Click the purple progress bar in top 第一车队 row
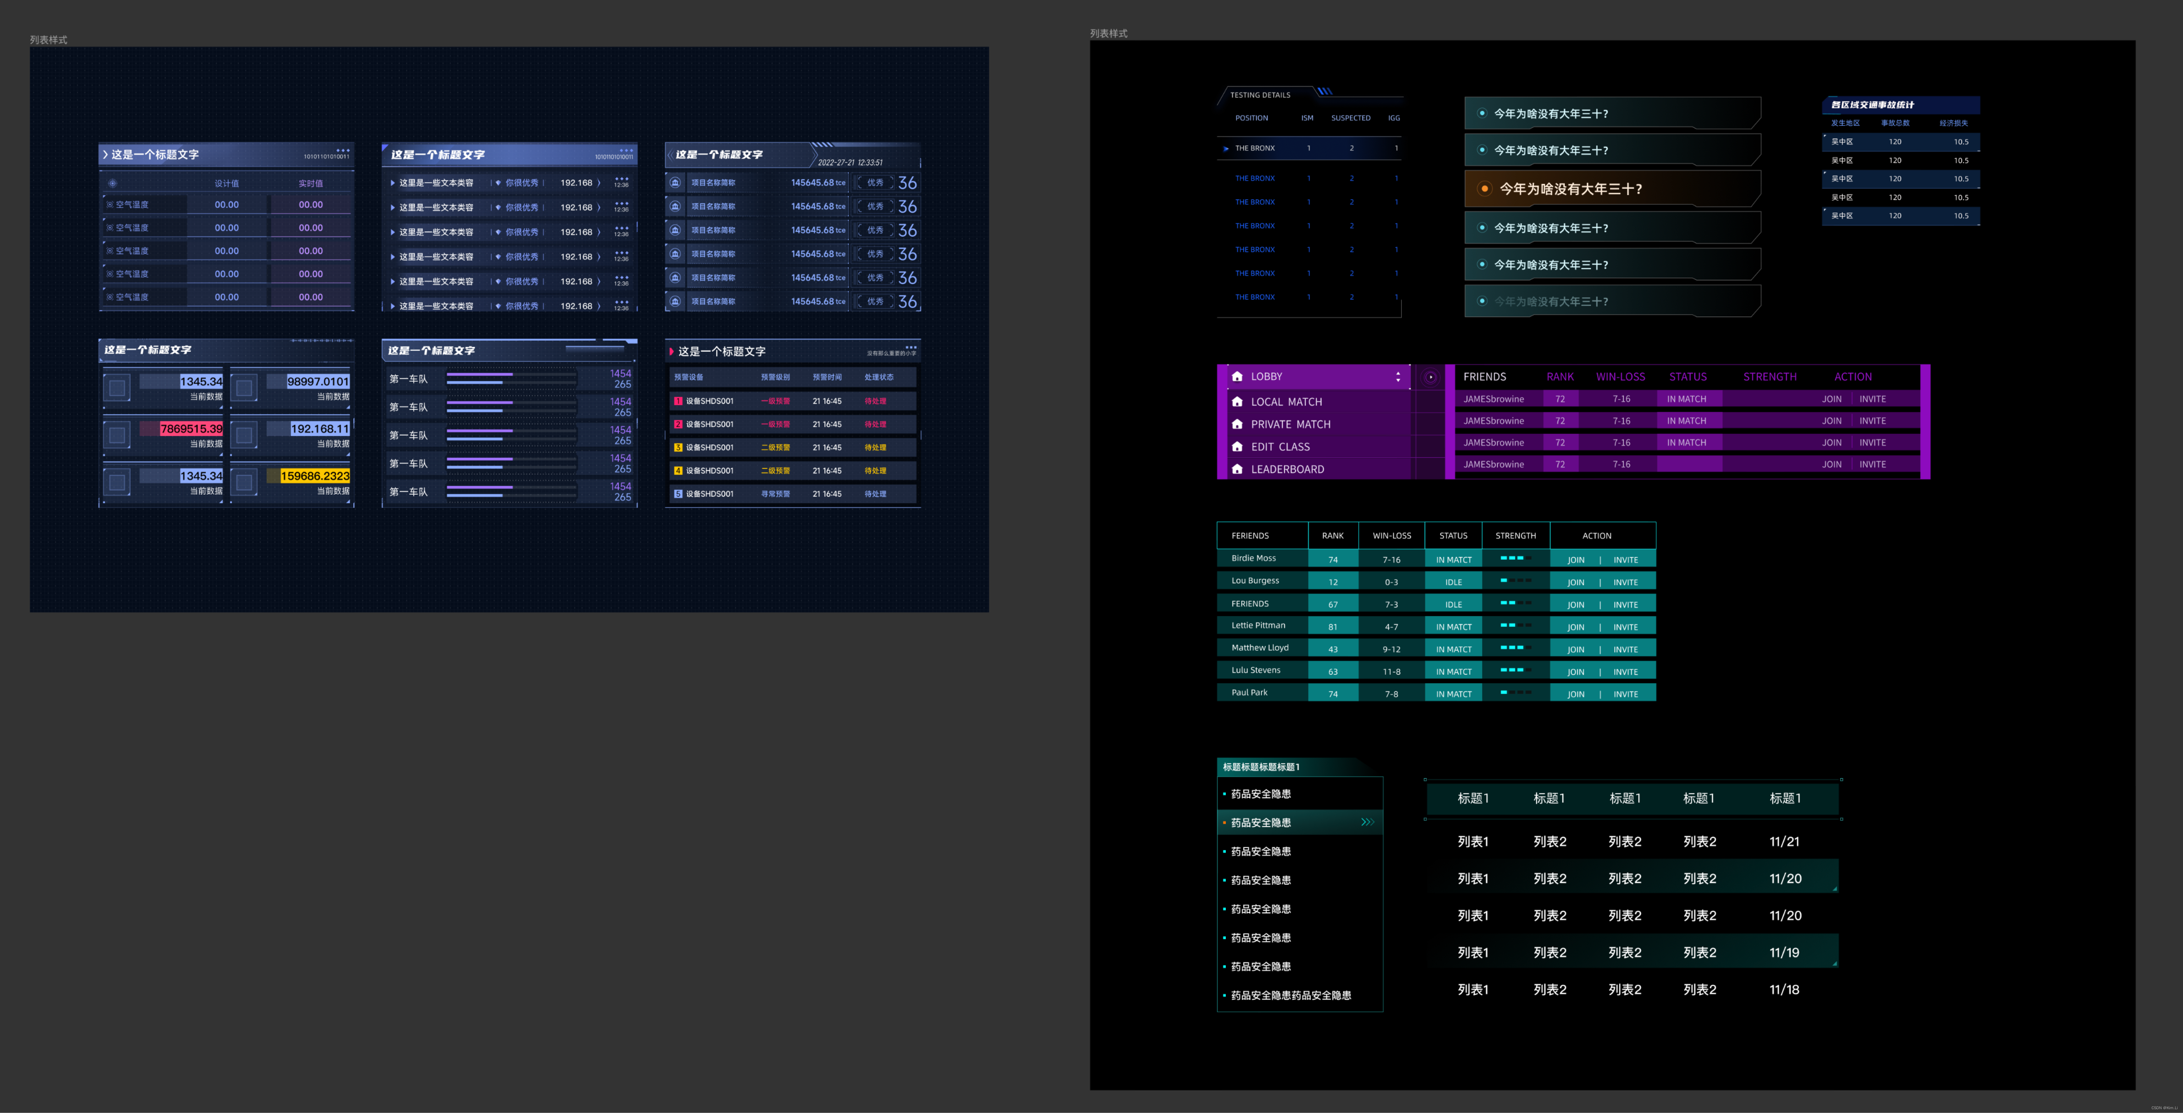 (480, 374)
